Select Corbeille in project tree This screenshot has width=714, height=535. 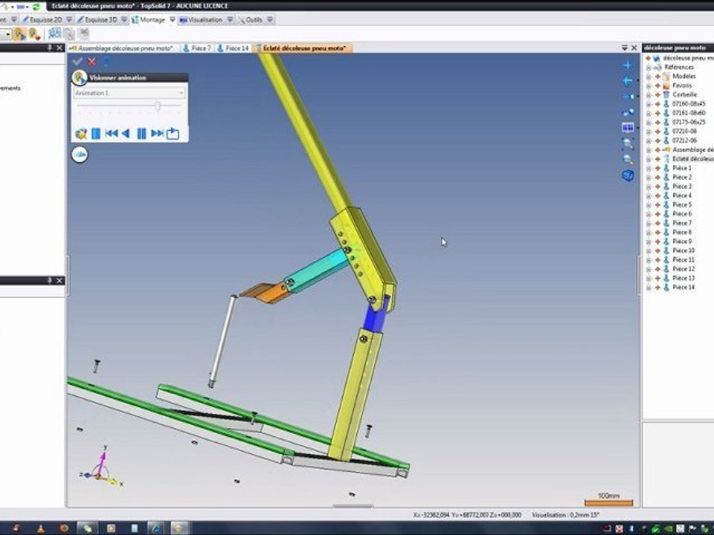[x=684, y=94]
